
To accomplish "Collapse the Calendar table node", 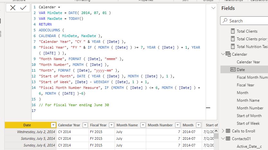I will (x=223, y=54).
